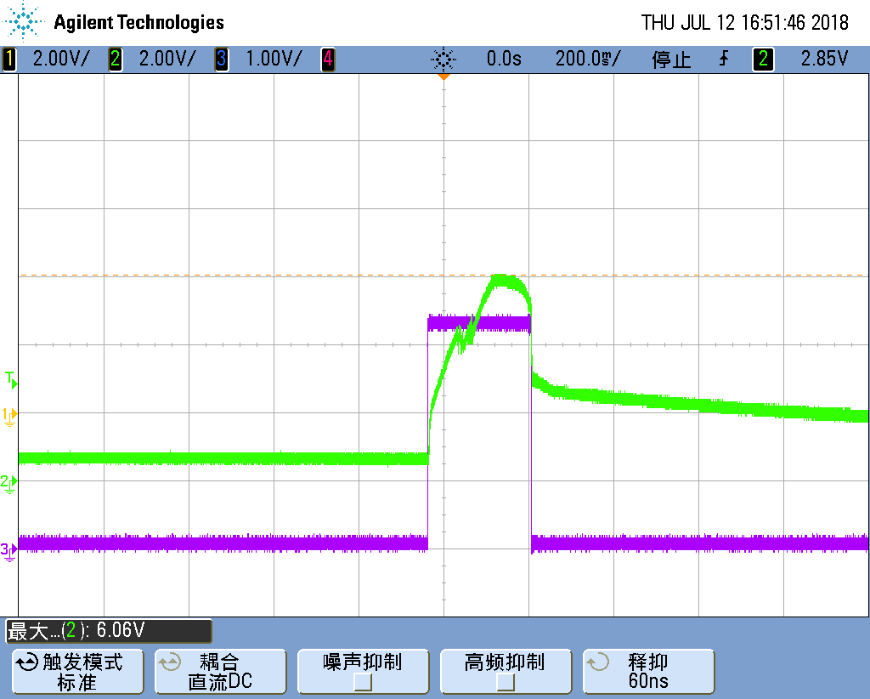Click the knob icon on 触发模式 softkey
This screenshot has height=699, width=870.
pos(27,662)
